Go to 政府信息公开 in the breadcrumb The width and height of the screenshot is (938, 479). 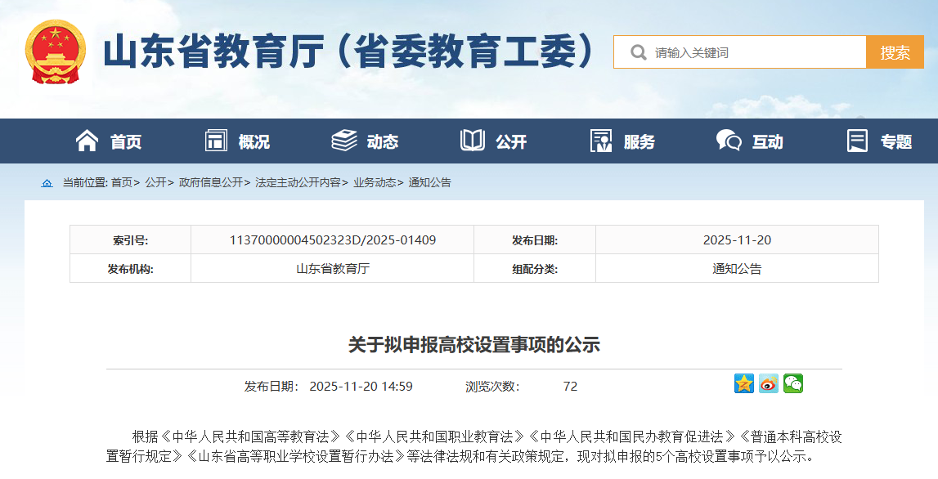point(210,183)
